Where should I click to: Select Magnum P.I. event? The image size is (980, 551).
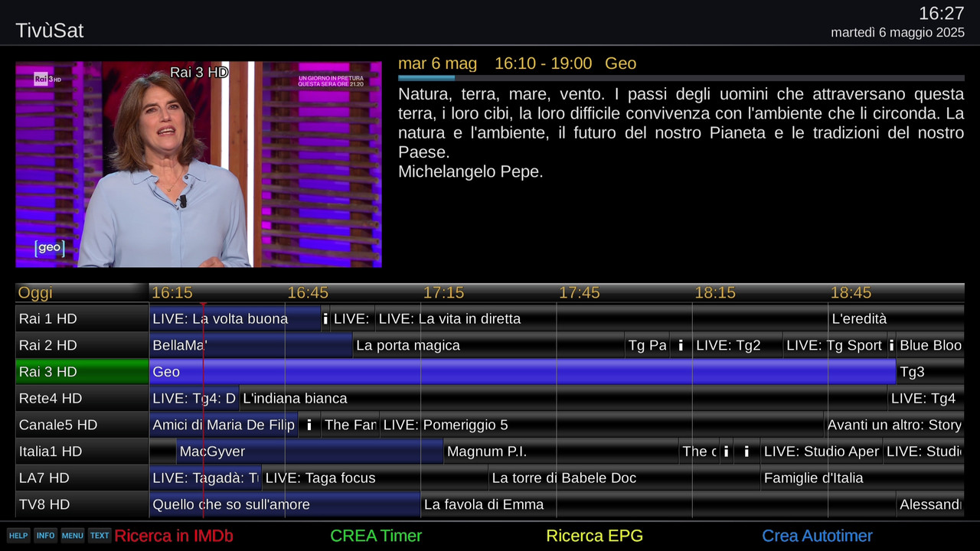[561, 452]
